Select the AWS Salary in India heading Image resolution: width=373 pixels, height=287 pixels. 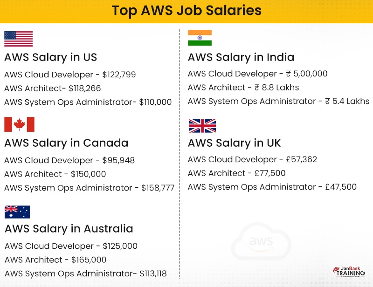tap(241, 57)
